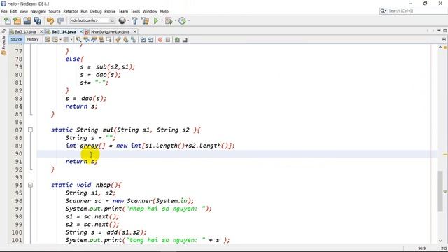Open the Debug menu

point(96,11)
